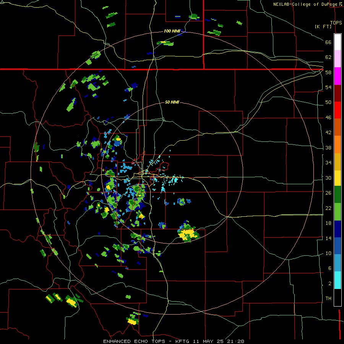Pick the sky blue legend swatch
Viewport: 344px width, 344px height.
tap(338, 263)
